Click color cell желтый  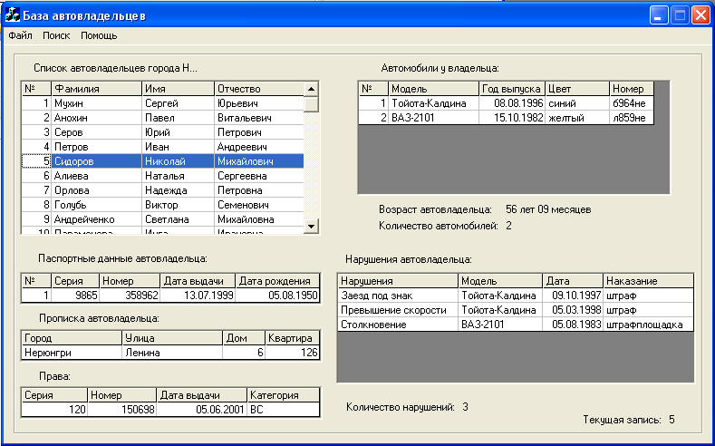tap(577, 118)
